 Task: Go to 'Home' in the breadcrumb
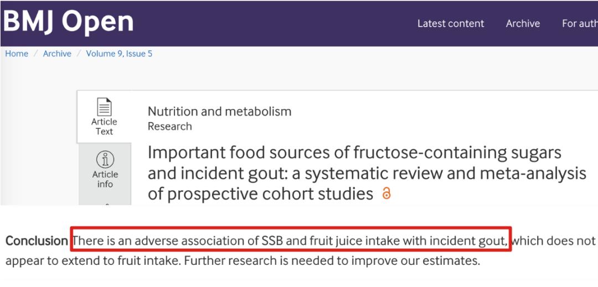point(17,54)
